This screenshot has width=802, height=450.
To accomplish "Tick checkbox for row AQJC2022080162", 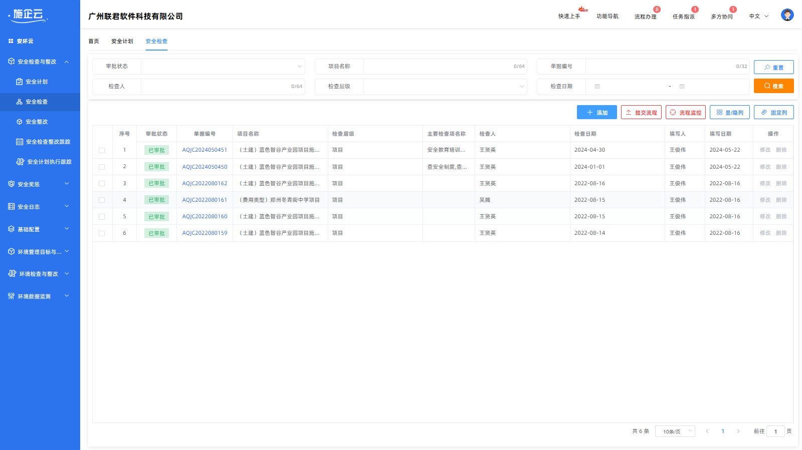I will point(102,183).
